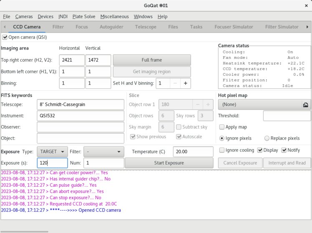This screenshot has width=312, height=233.
Task: Click log line 'Can pulse guide?... Yes'
Action: [x=49, y=185]
